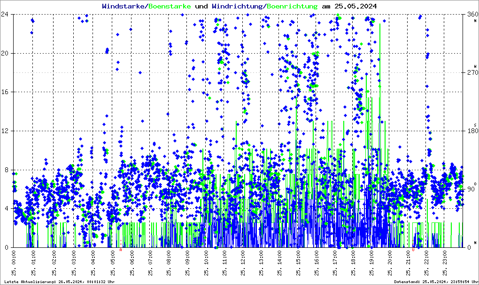Click the "18:00" time axis label
The image size is (479, 285).
pyautogui.click(x=353, y=257)
